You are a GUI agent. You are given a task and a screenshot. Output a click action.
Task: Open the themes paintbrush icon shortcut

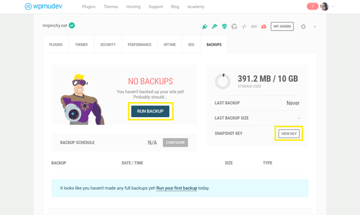pyautogui.click(x=214, y=26)
